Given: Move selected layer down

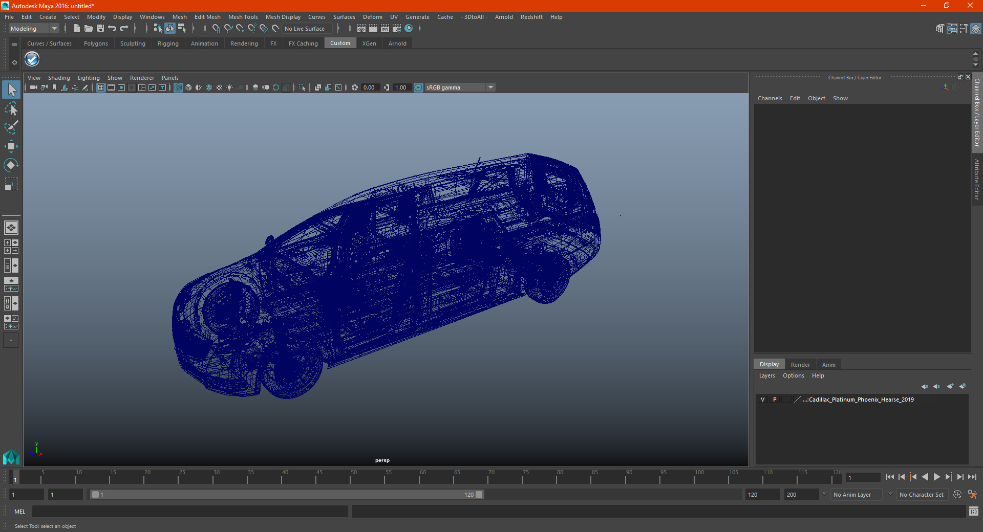Looking at the screenshot, I should [936, 386].
